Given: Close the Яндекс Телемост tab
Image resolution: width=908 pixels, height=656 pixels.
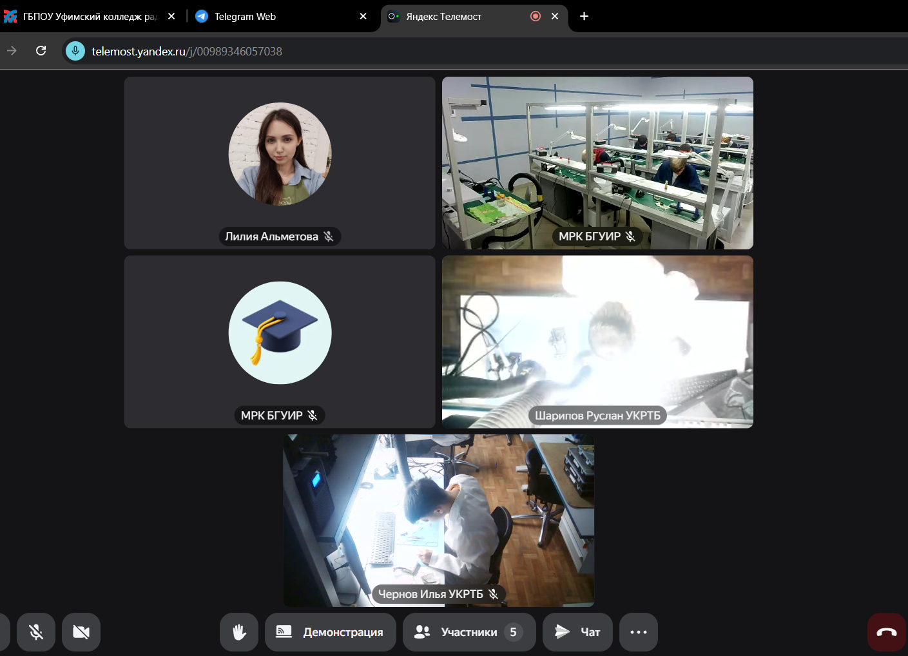Looking at the screenshot, I should pyautogui.click(x=555, y=16).
